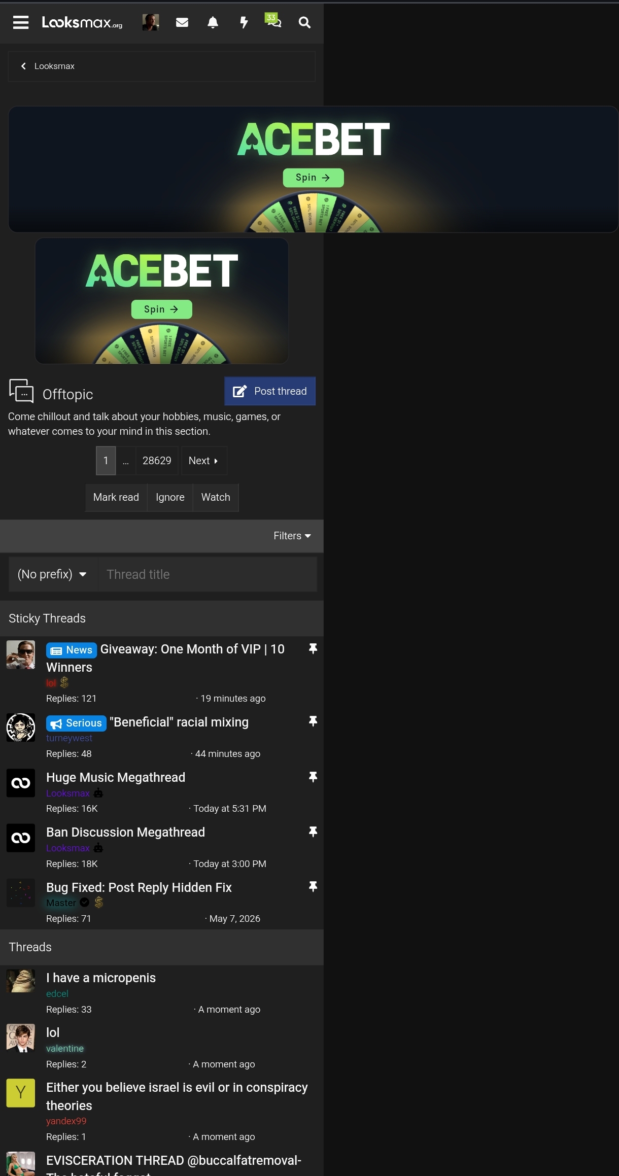619x1176 pixels.
Task: Click the Ignore forum button
Action: click(x=170, y=497)
